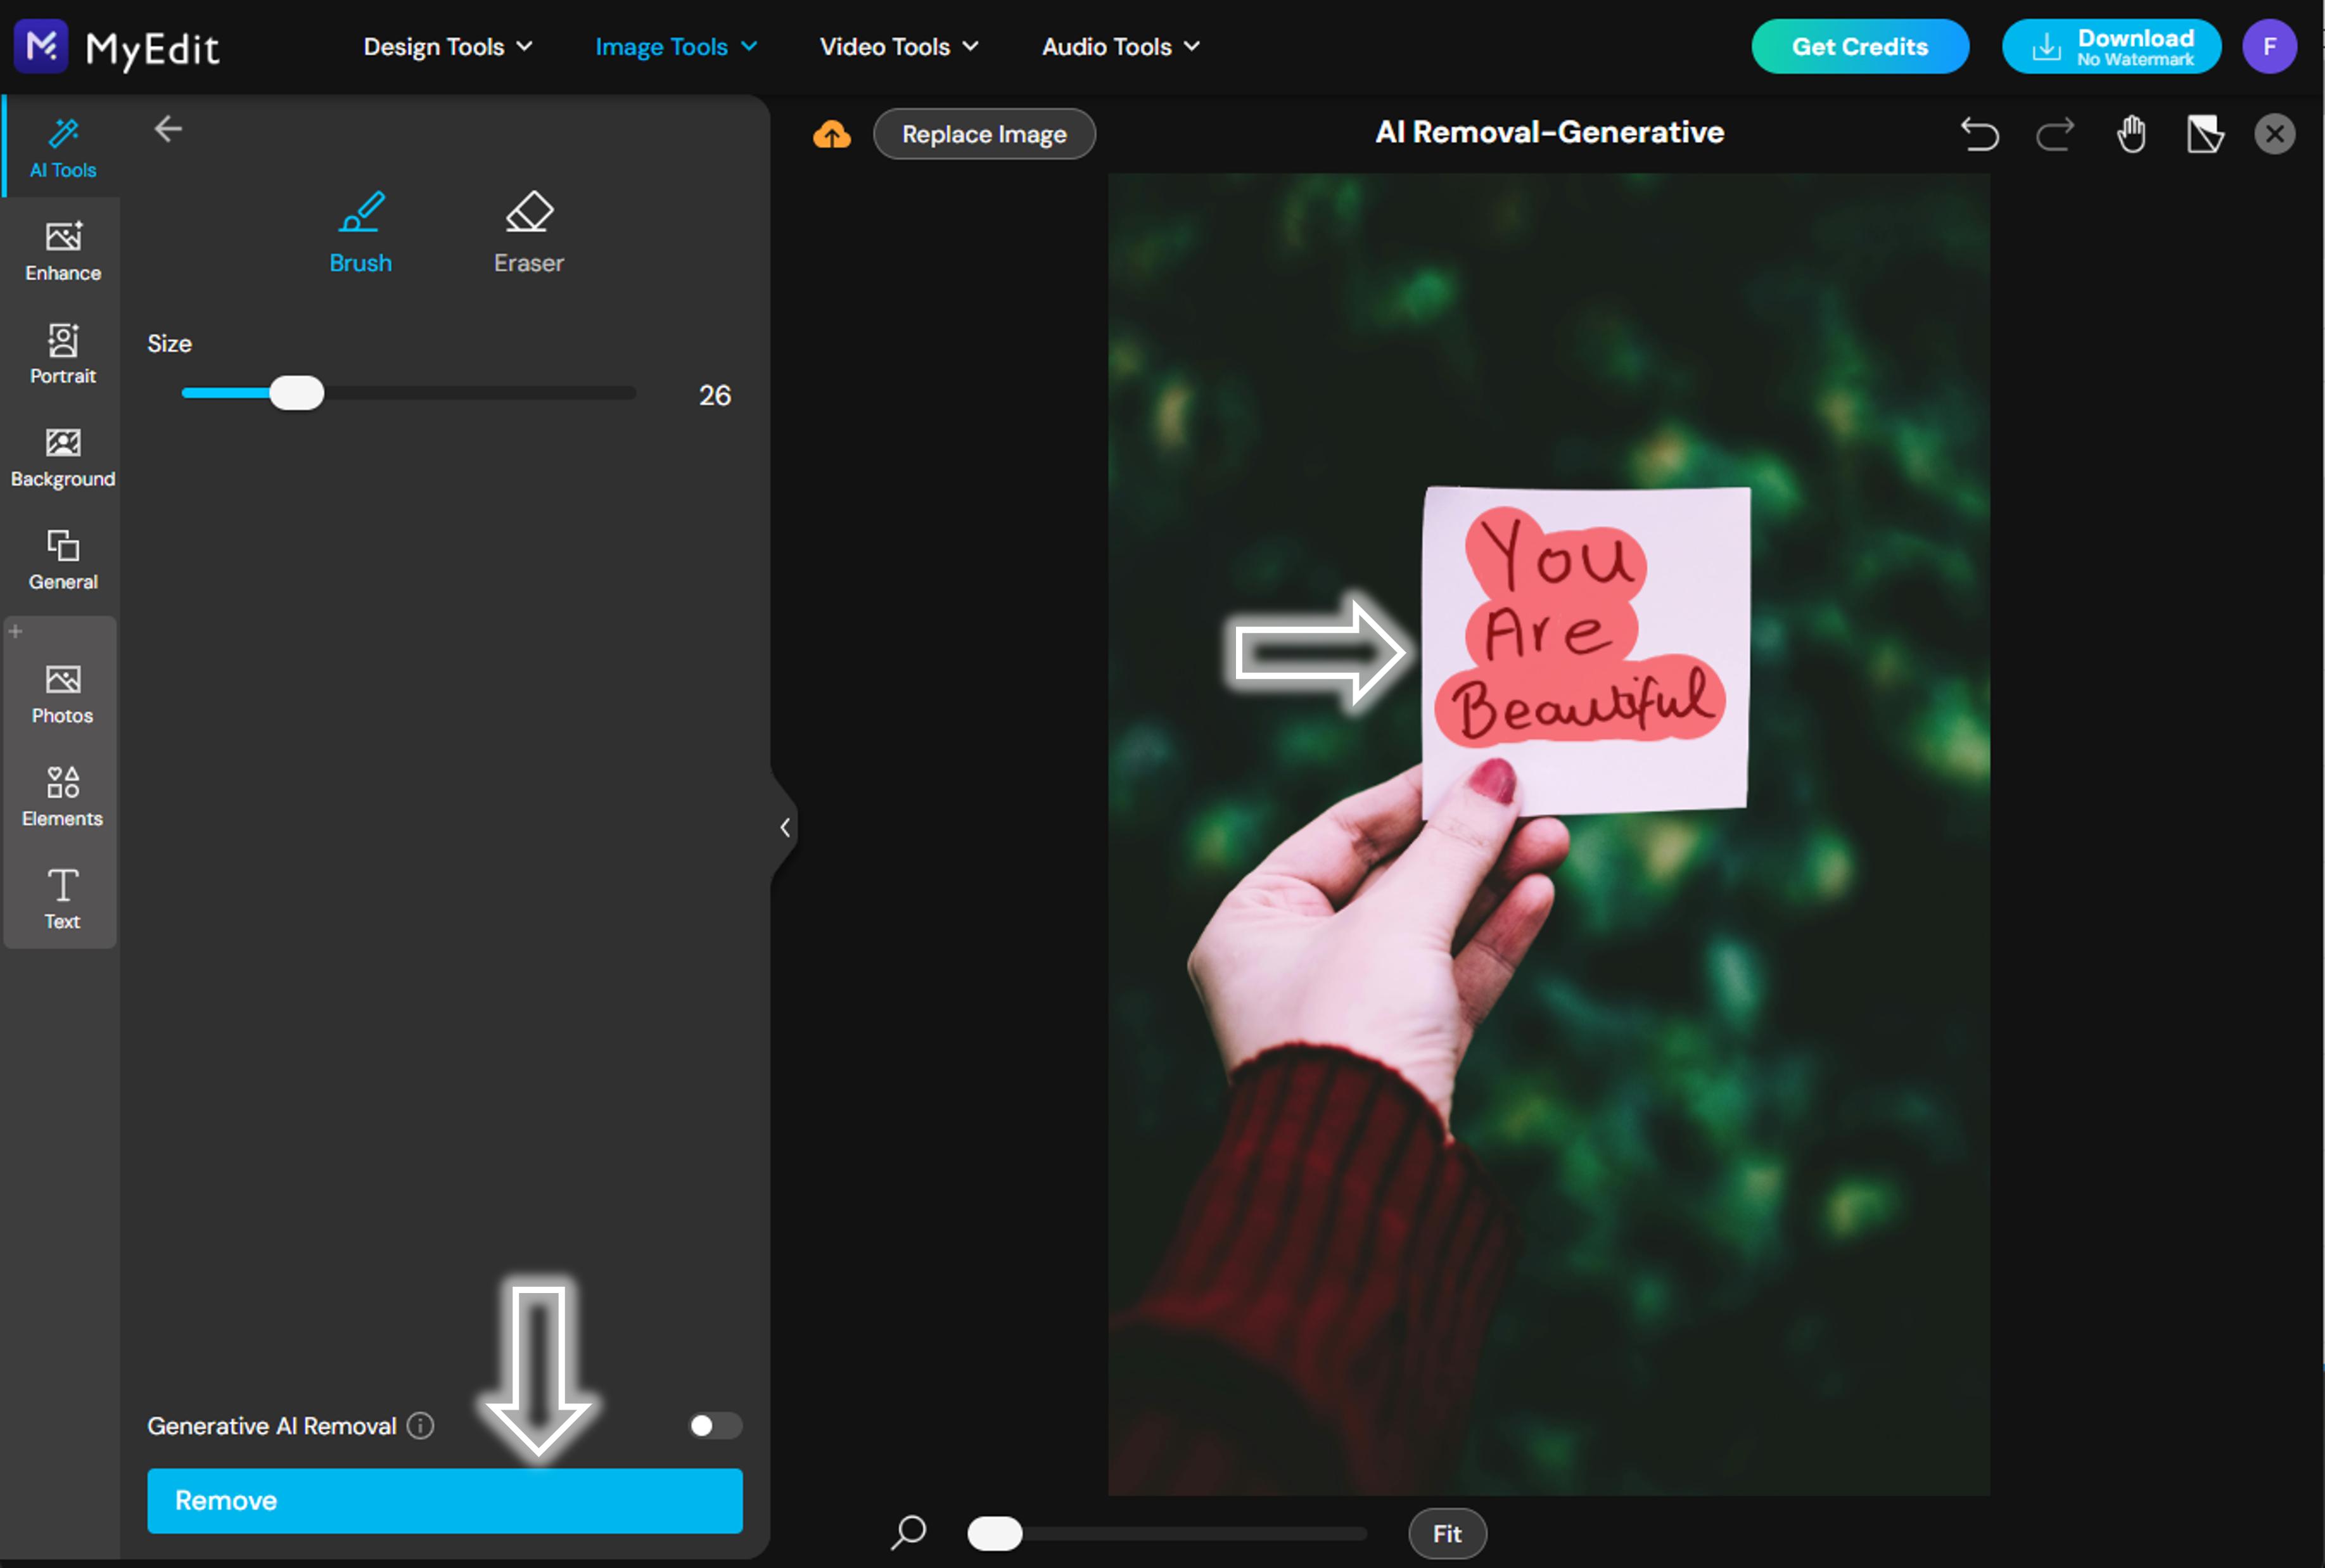Open the Image Tools menu
This screenshot has height=1568, width=2325.
[675, 47]
